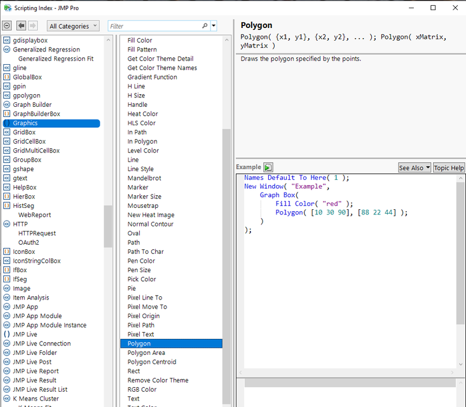Viewport: 466px width, 407px height.
Task: Click the HelpBox item icon
Action: [x=6, y=188]
